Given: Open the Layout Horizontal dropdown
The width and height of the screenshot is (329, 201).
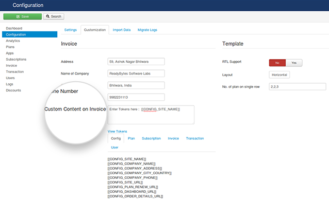Looking at the screenshot, I should point(279,75).
